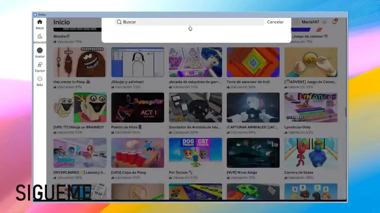Click the Cancelar search button

click(275, 22)
